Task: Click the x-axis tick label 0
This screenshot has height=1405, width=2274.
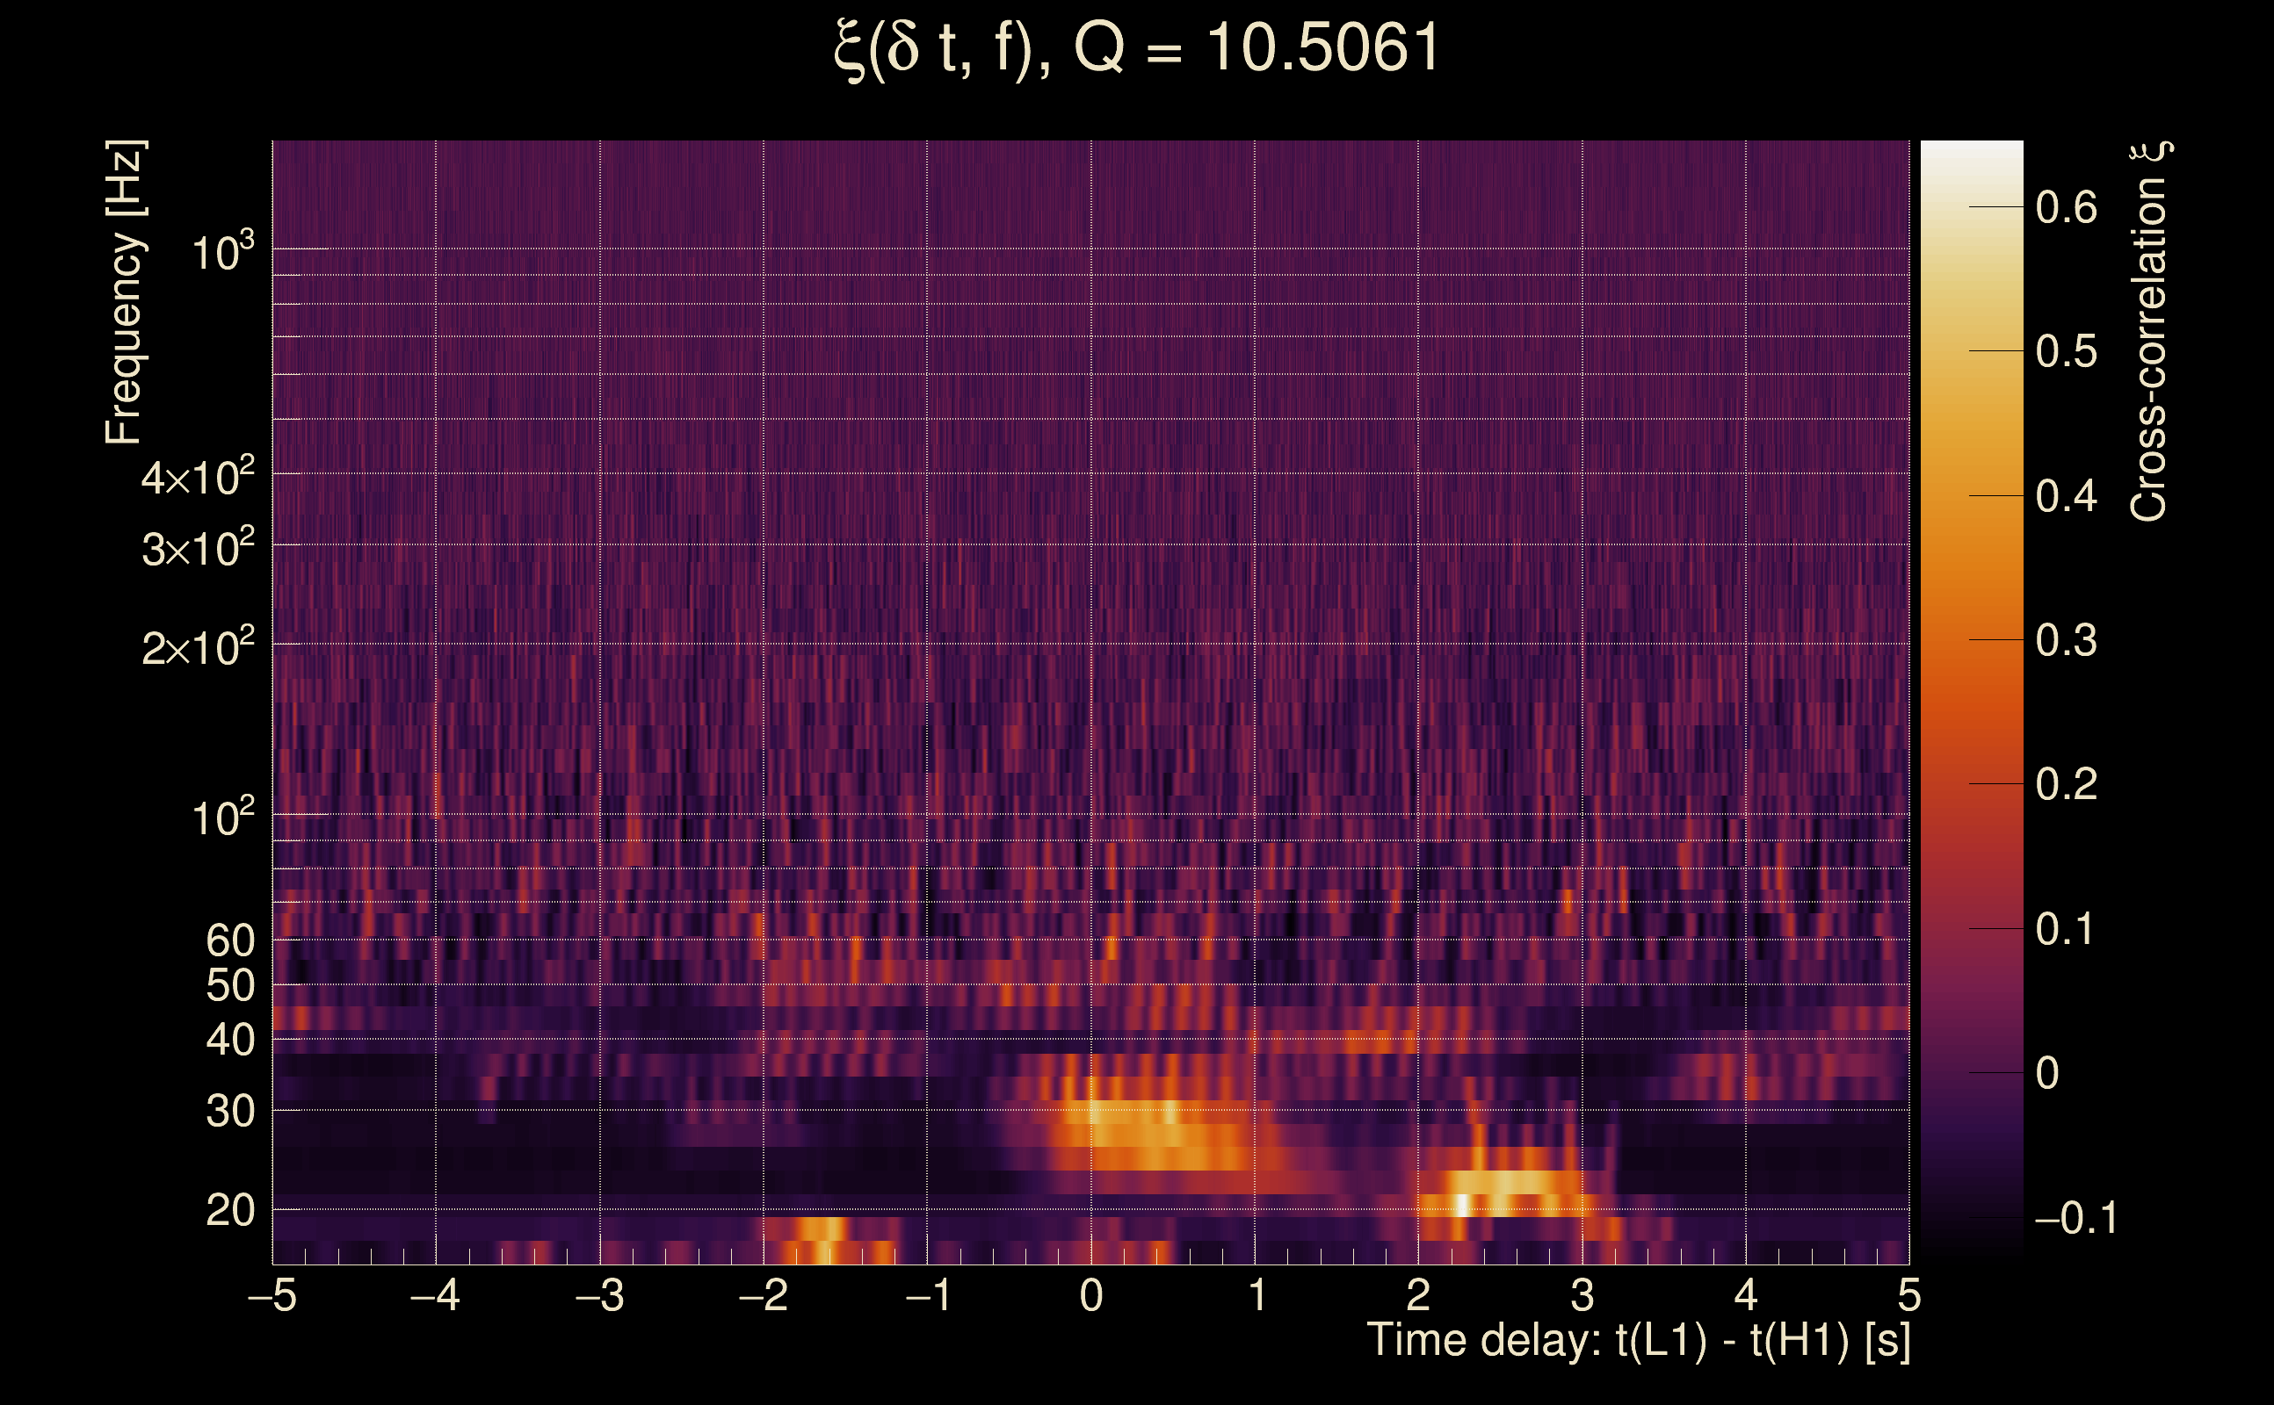Action: pyautogui.click(x=1091, y=1295)
